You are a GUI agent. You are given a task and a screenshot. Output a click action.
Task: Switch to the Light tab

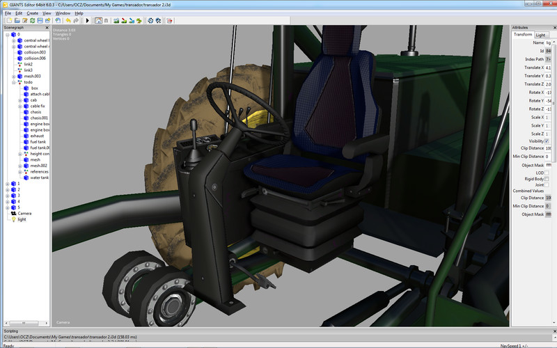click(x=540, y=35)
